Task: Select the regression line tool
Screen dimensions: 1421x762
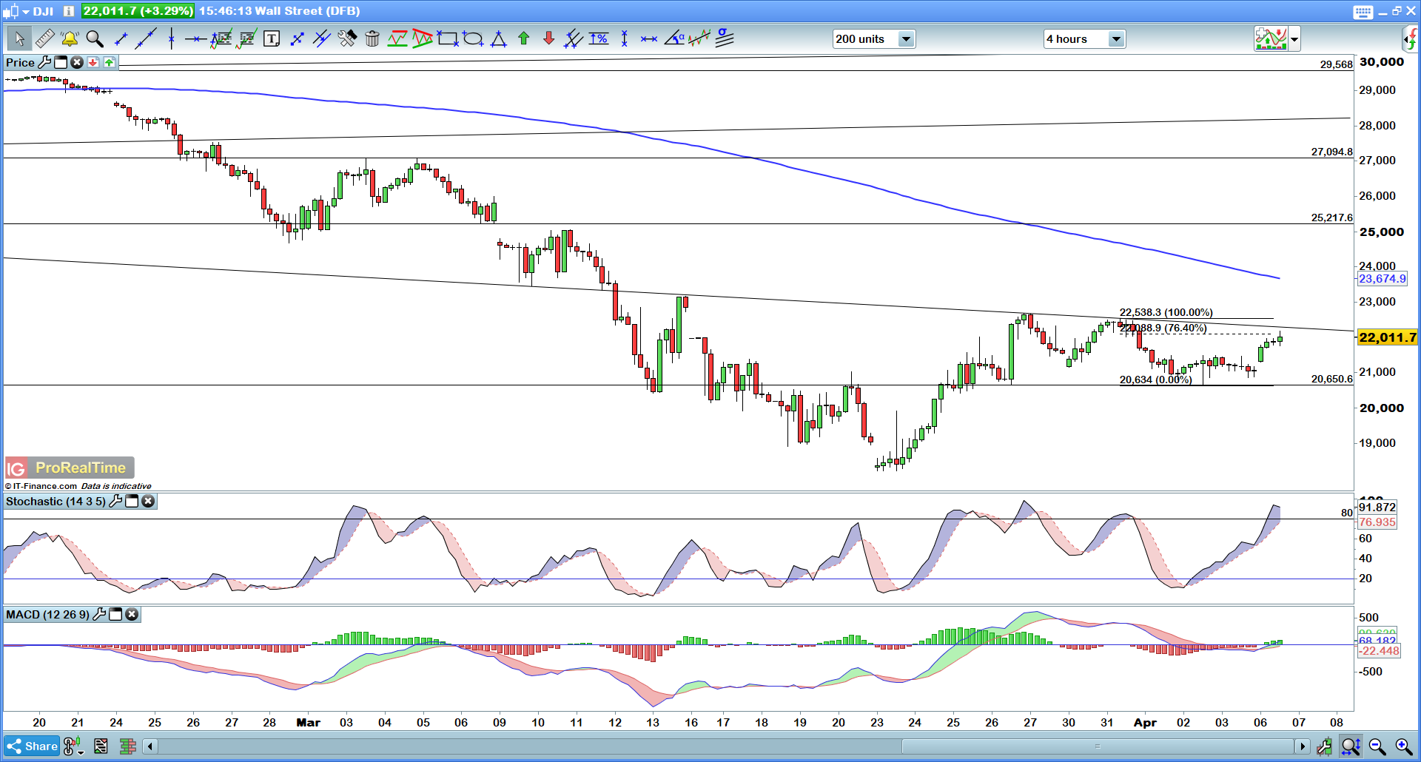Action: pos(699,38)
